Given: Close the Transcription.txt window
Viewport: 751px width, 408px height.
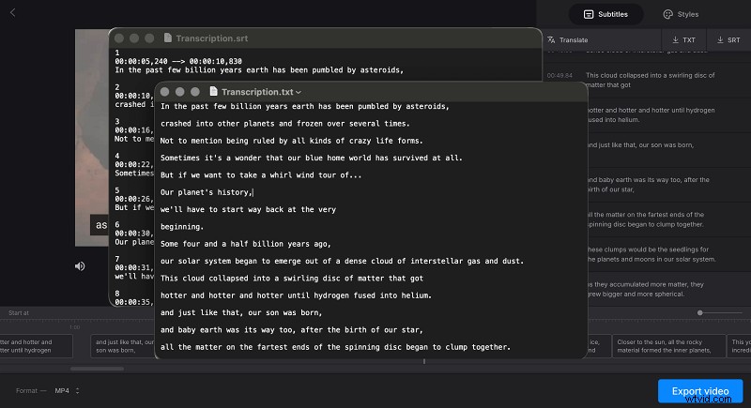Looking at the screenshot, I should point(165,92).
